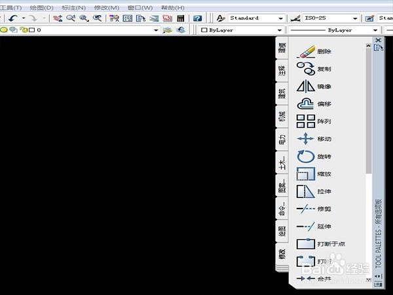The height and width of the screenshot is (295, 393).
Task: Switch to the 绘图 palette tab
Action: click(x=282, y=231)
